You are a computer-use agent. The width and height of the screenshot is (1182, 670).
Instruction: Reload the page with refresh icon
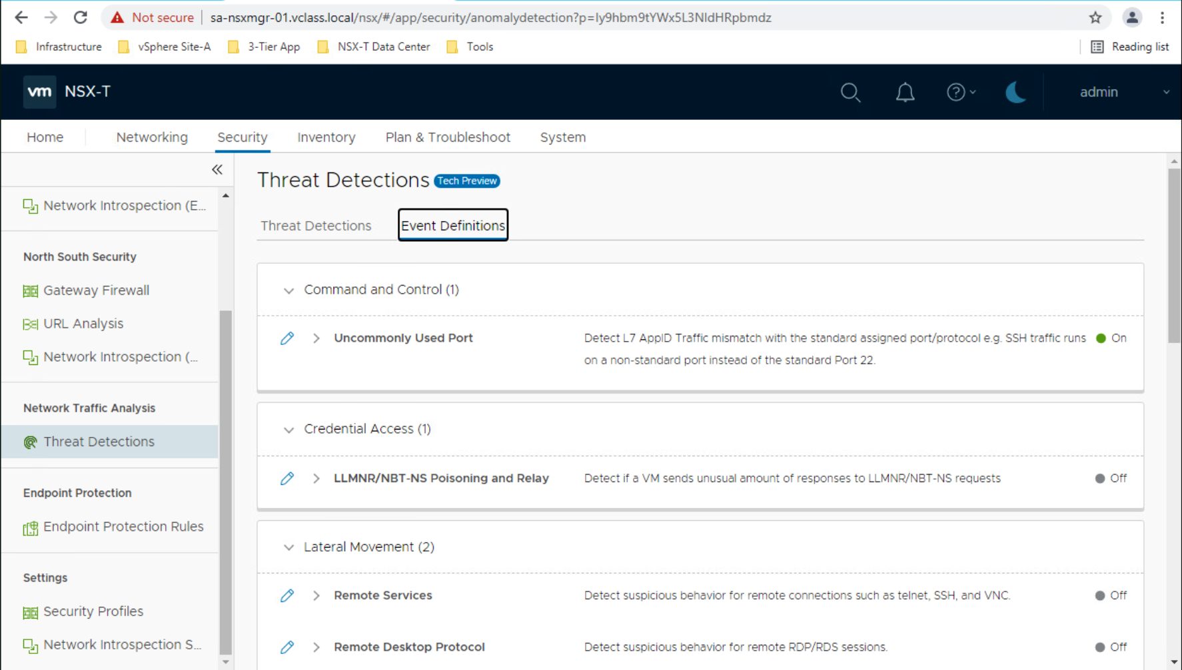pos(81,17)
